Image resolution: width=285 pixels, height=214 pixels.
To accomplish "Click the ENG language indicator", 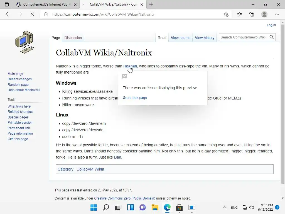I will [x=234, y=207].
